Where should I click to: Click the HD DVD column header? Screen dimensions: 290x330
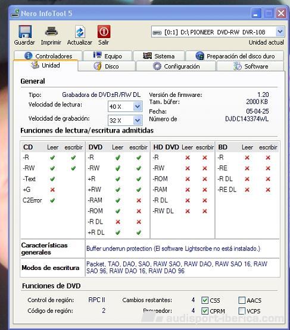pos(166,147)
